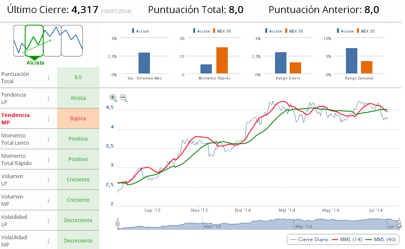Viewport: 405px width, 249px height.
Task: Toggle Accion legend in Rango Semanal chart
Action: click(x=345, y=31)
